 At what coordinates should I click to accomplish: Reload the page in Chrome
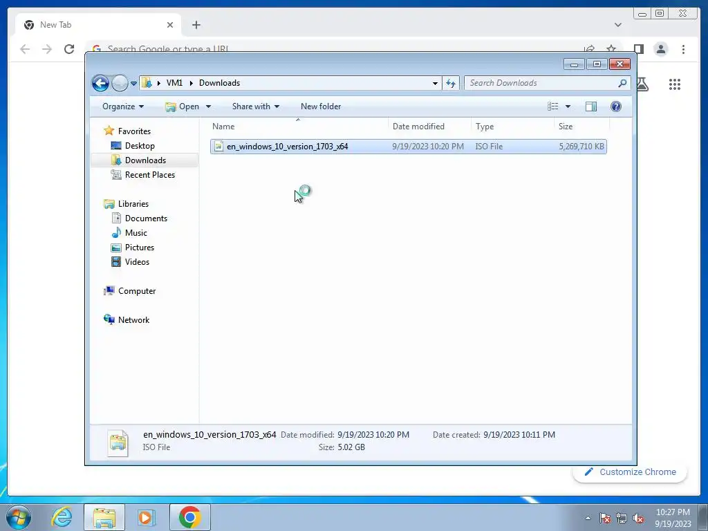69,49
